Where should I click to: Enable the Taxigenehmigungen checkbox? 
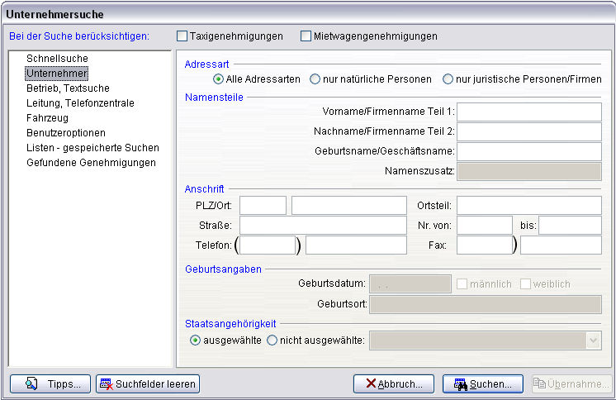point(182,36)
